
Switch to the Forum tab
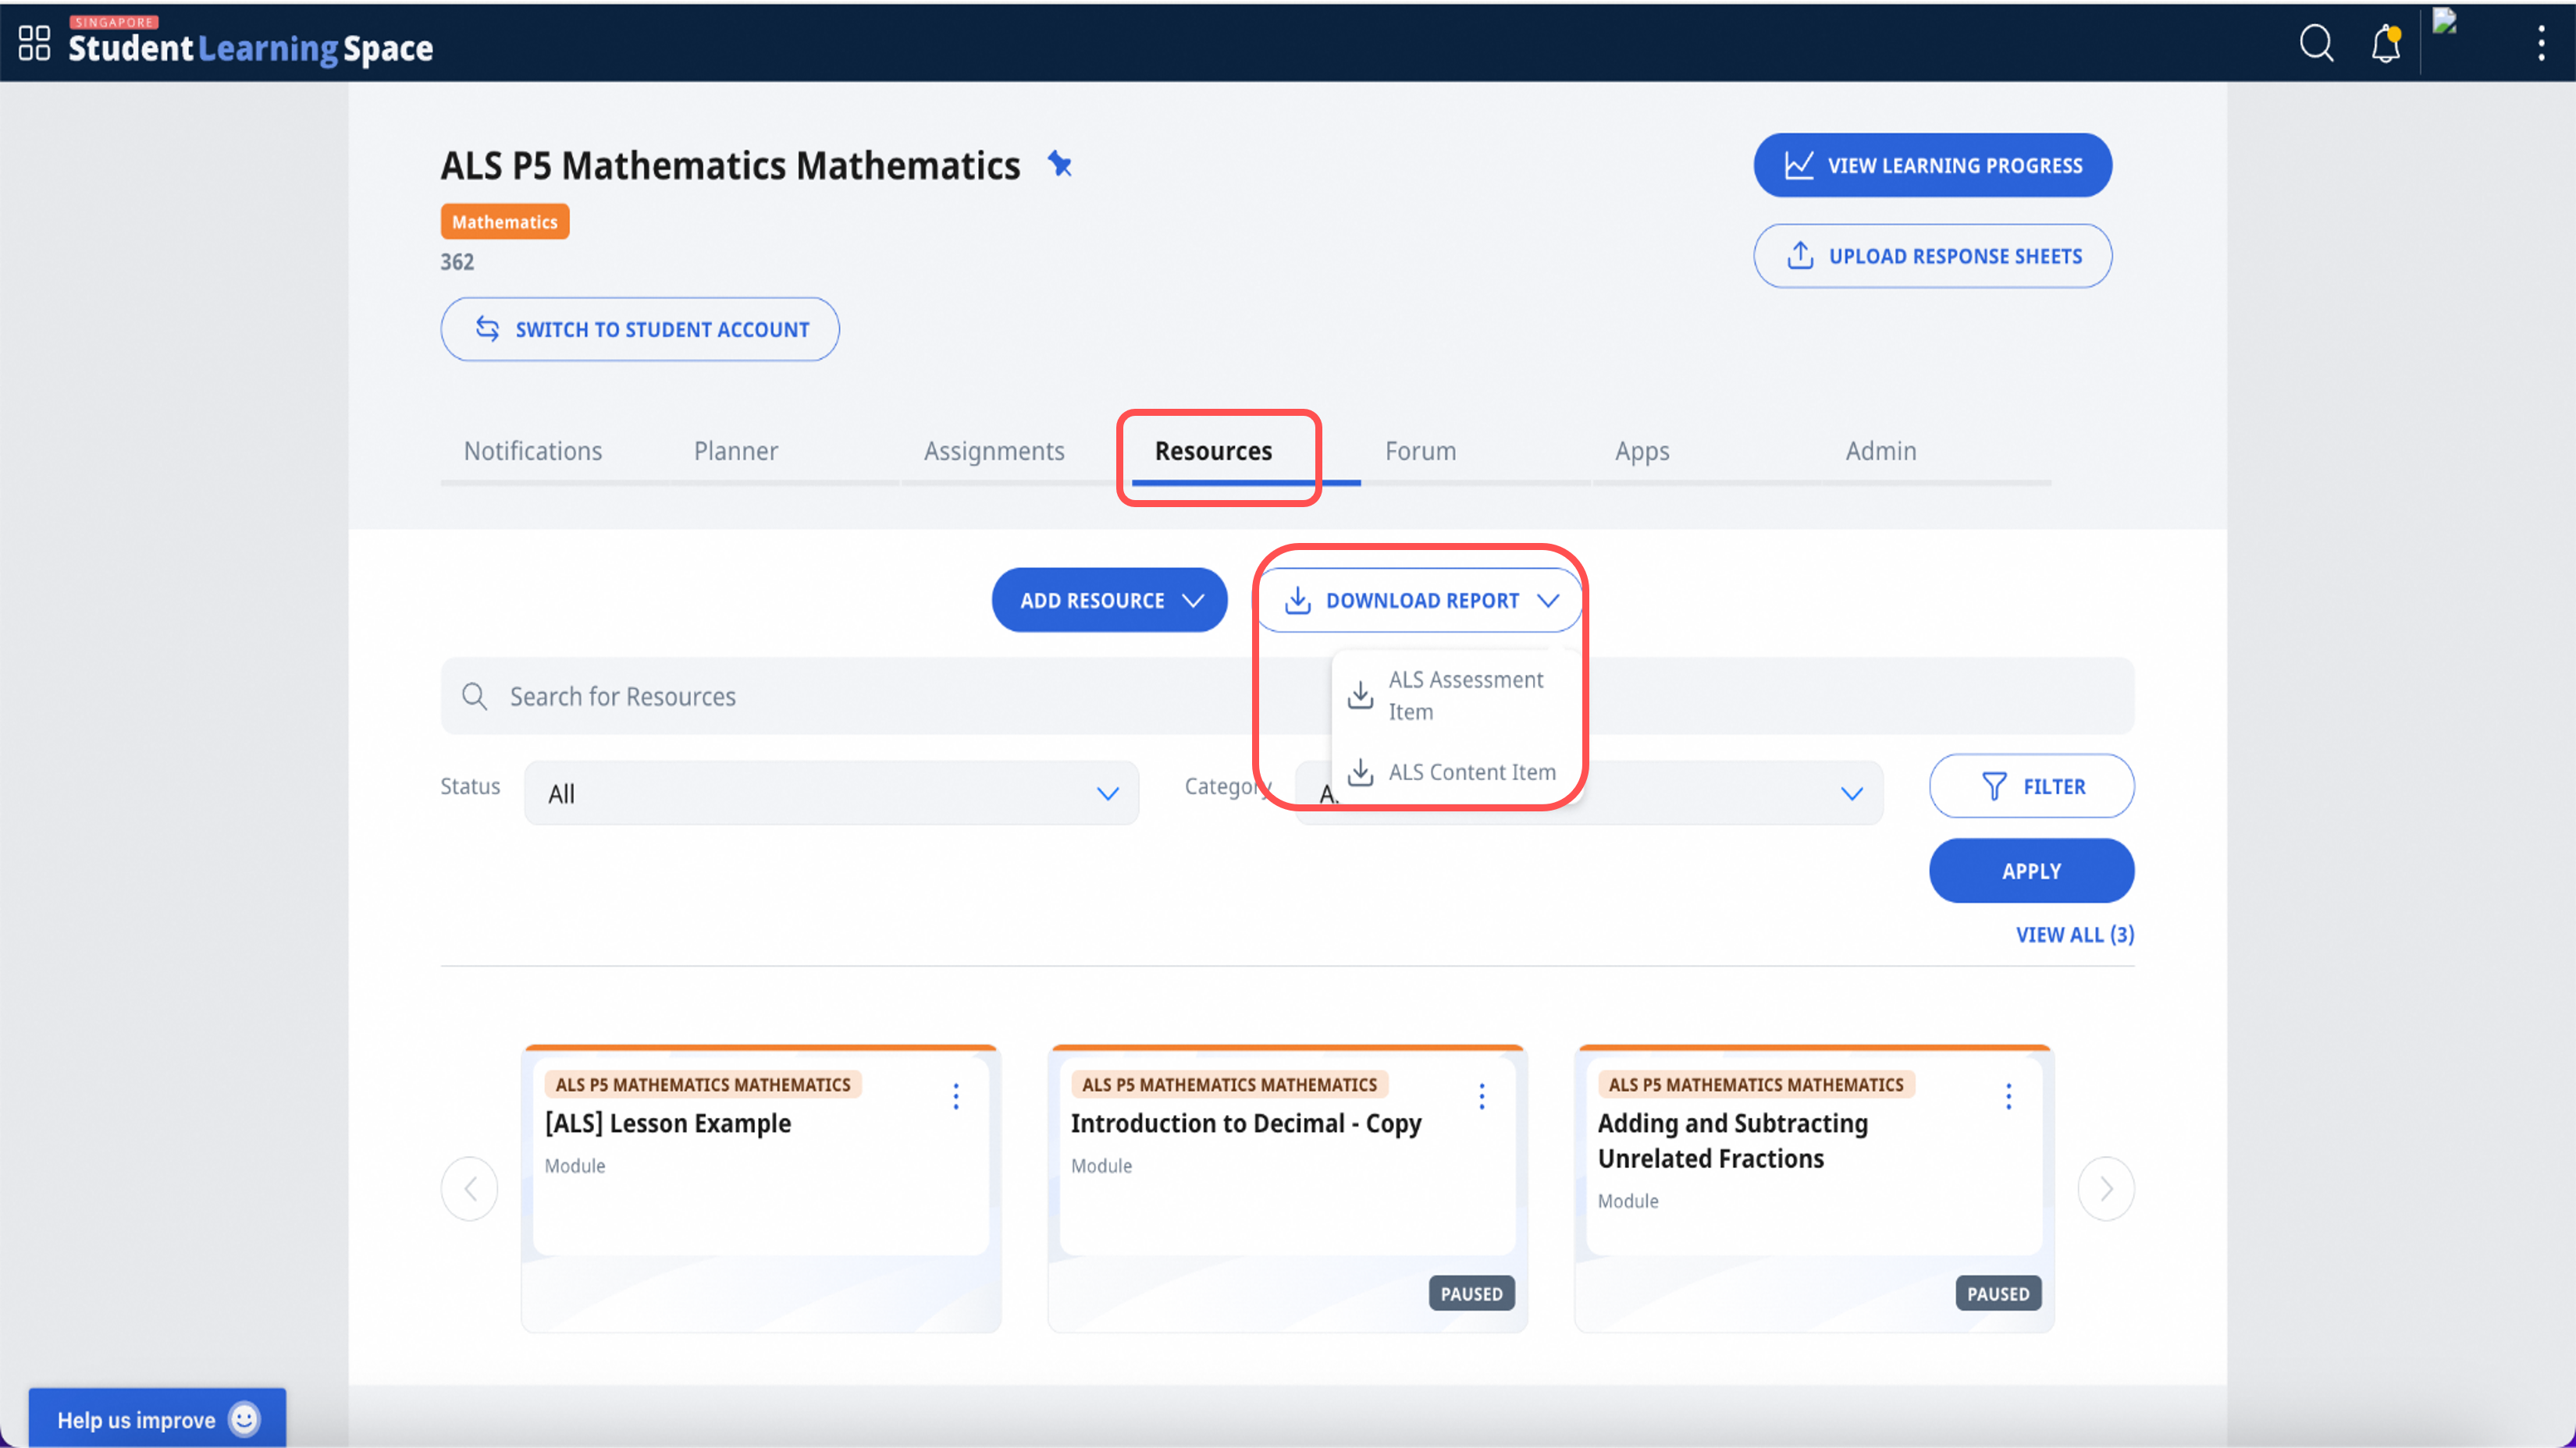[1420, 451]
